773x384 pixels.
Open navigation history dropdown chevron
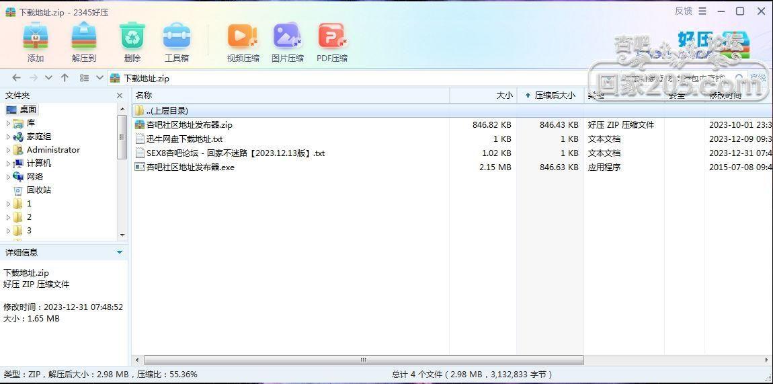[48, 78]
